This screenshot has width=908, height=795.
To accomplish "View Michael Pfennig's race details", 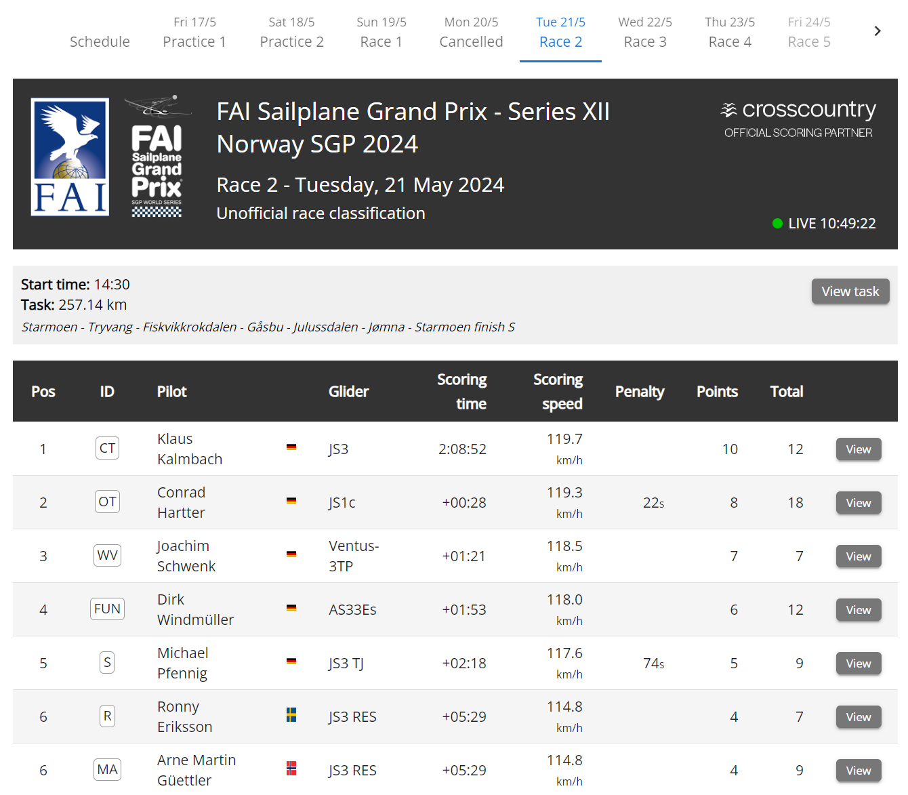I will pyautogui.click(x=859, y=664).
